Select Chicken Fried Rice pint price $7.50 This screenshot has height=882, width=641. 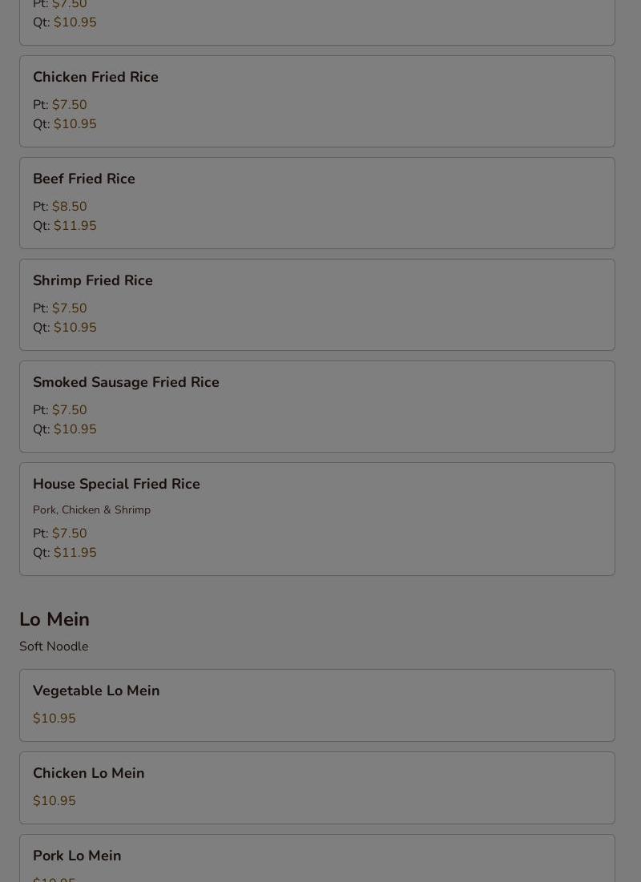coord(70,105)
